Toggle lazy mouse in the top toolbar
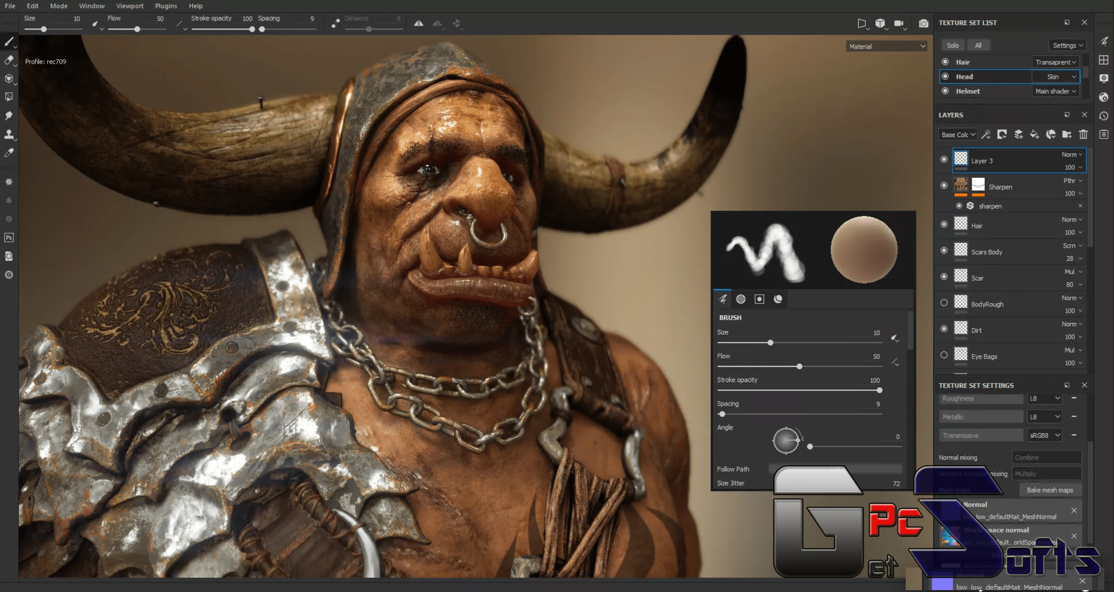Screen dimensions: 1114x592 pos(336,24)
